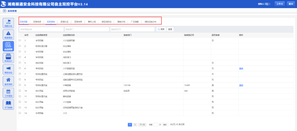This screenshot has width=297, height=131.
Task: Click the 是否备案 column header
Action: tap(216, 35)
